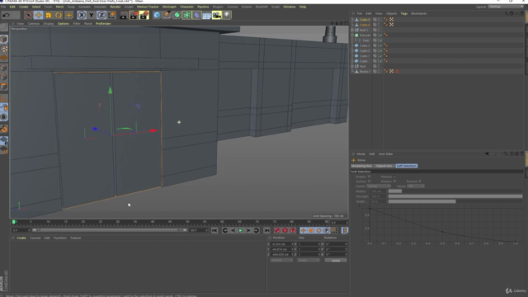The image size is (528, 297).
Task: Collapse Extrude object tree node
Action: 352,35
